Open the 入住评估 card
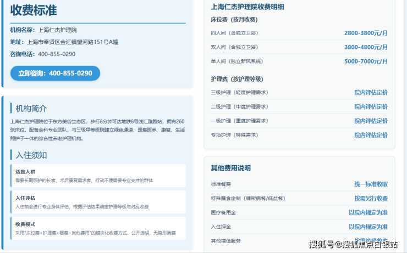The height and width of the screenshot is (253, 407). coord(98,202)
